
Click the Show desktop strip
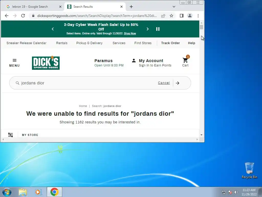[260, 192]
